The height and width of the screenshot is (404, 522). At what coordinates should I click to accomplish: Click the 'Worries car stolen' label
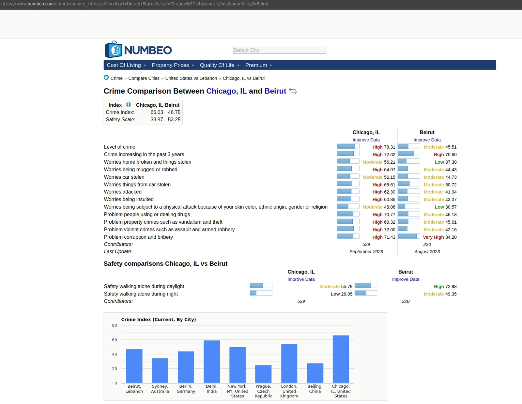124,177
